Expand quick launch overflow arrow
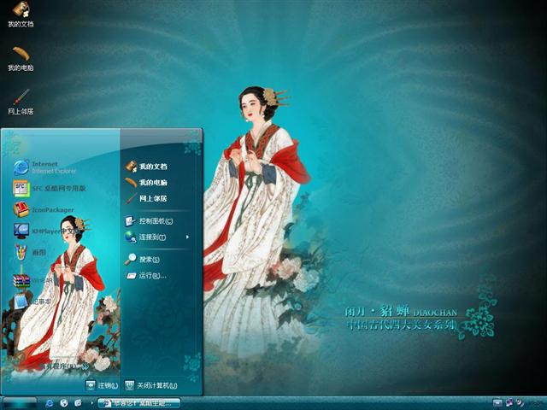 coord(92,403)
